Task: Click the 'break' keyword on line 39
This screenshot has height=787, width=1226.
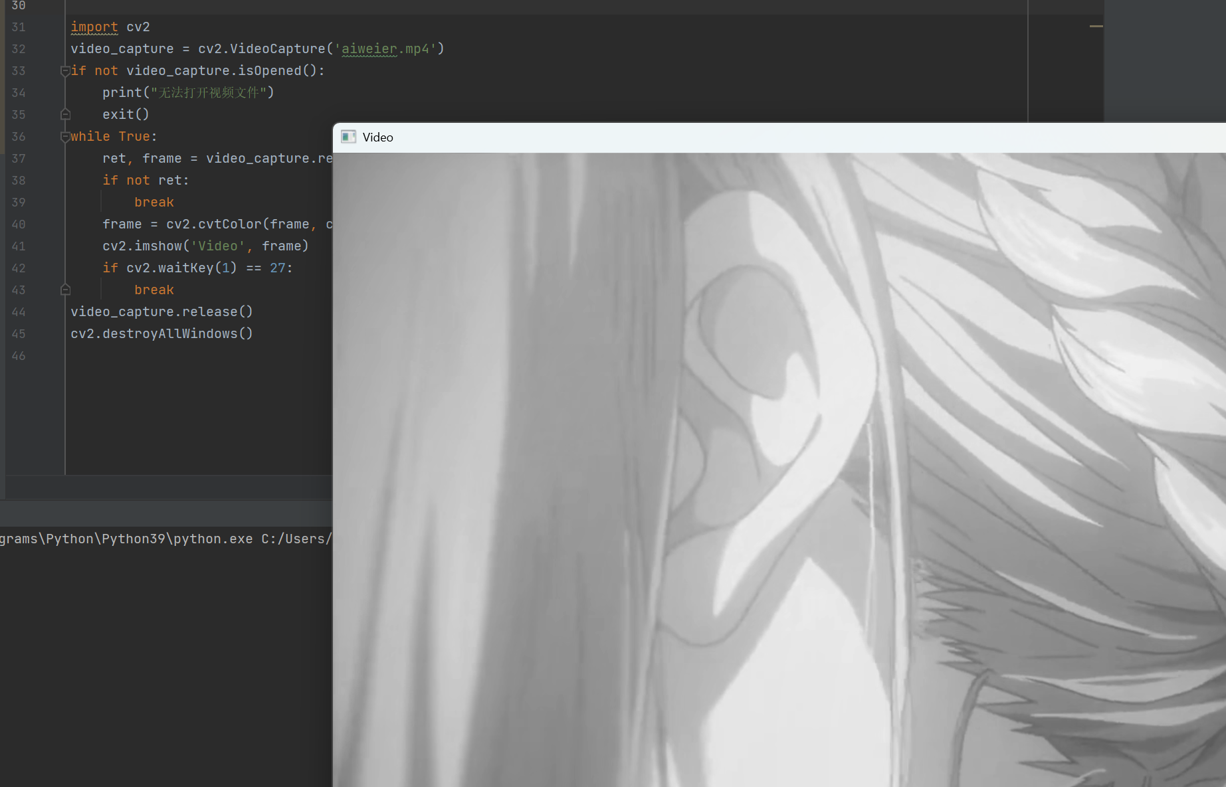Action: (154, 203)
